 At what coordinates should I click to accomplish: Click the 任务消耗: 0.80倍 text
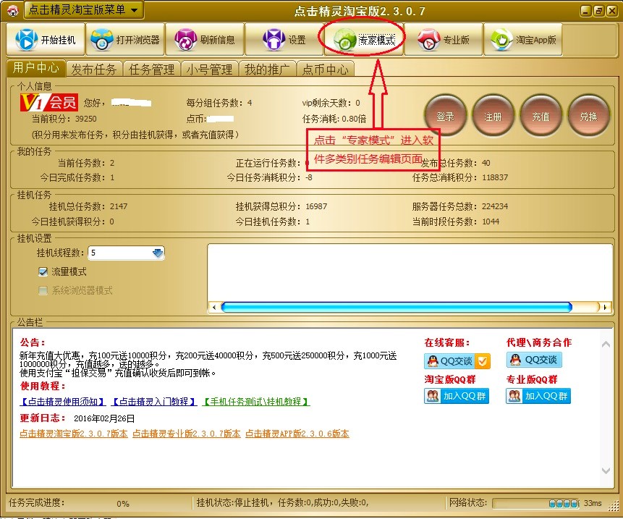point(334,119)
